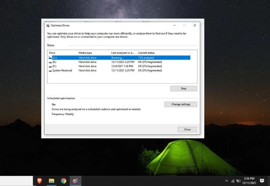This screenshot has width=270, height=186.
Task: Click 'Running...' cell in C: row
Action: coord(117,58)
